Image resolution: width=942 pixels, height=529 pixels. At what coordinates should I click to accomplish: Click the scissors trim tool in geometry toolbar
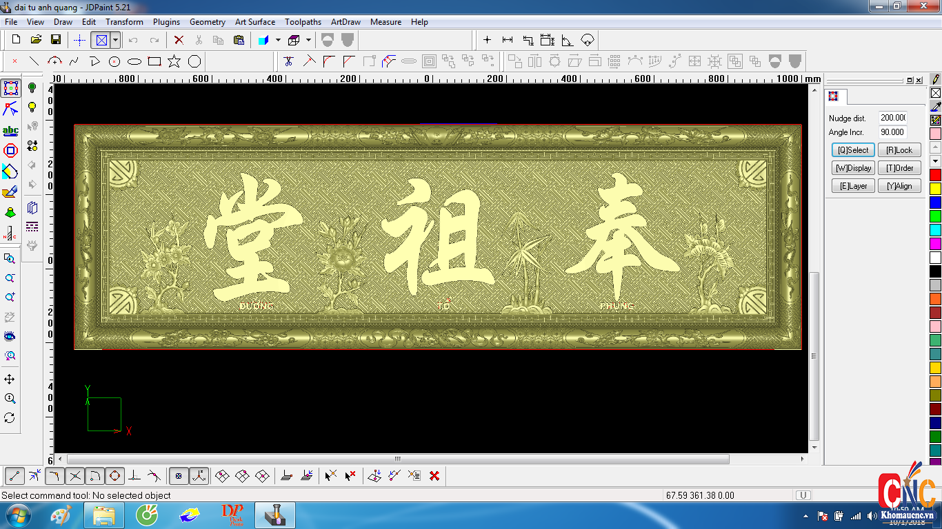tap(288, 61)
